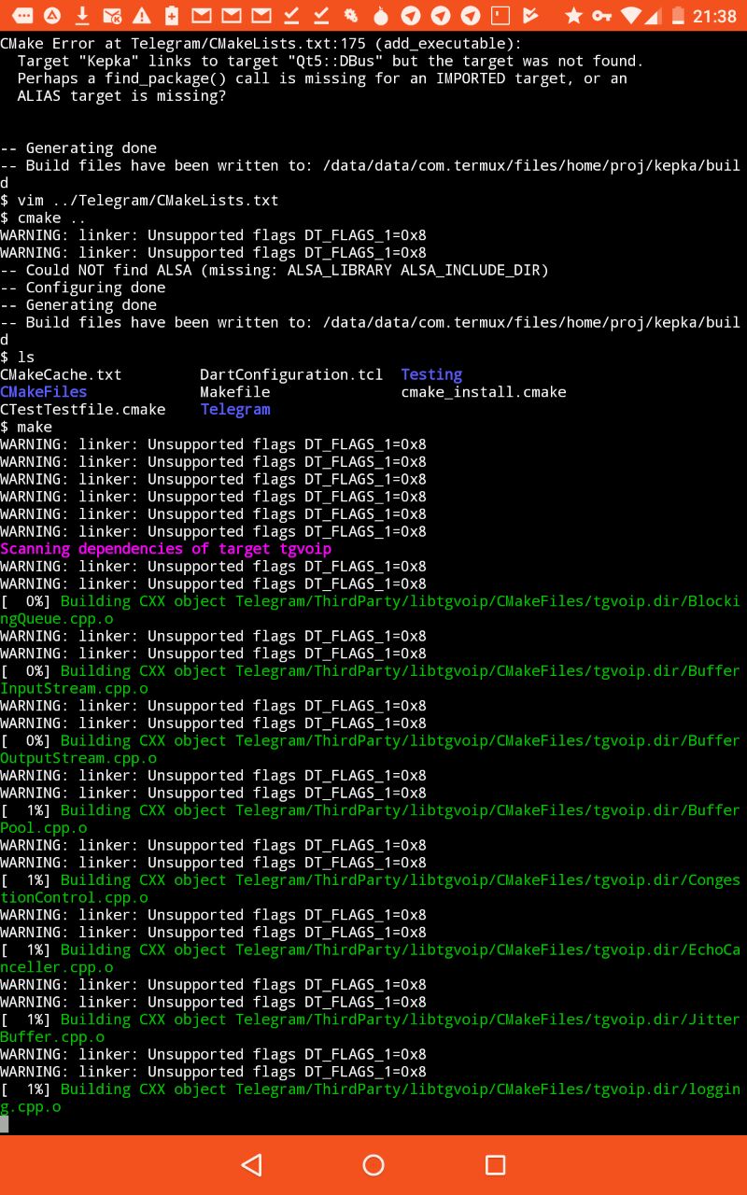The image size is (747, 1195).
Task: Tap the CongestionControl.cpp.o build line
Action: click(370, 889)
